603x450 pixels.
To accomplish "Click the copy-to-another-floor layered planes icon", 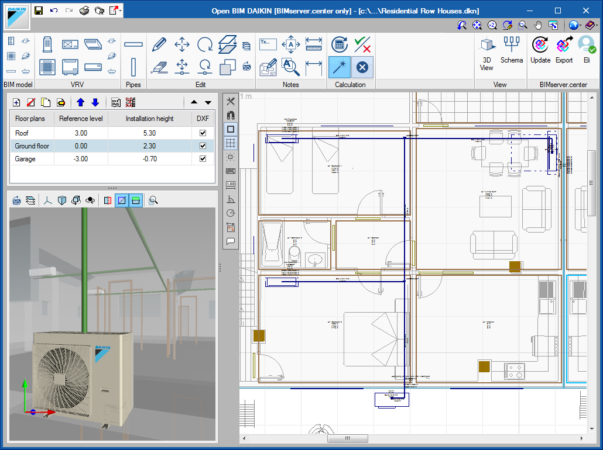I will coord(227,44).
